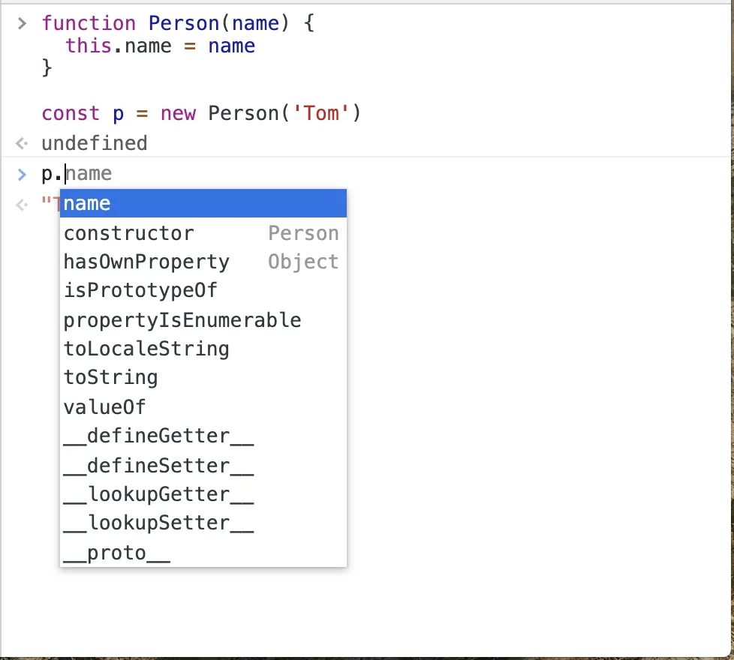This screenshot has width=734, height=660.
Task: Choose constructor from the autocomplete list
Action: (x=203, y=233)
